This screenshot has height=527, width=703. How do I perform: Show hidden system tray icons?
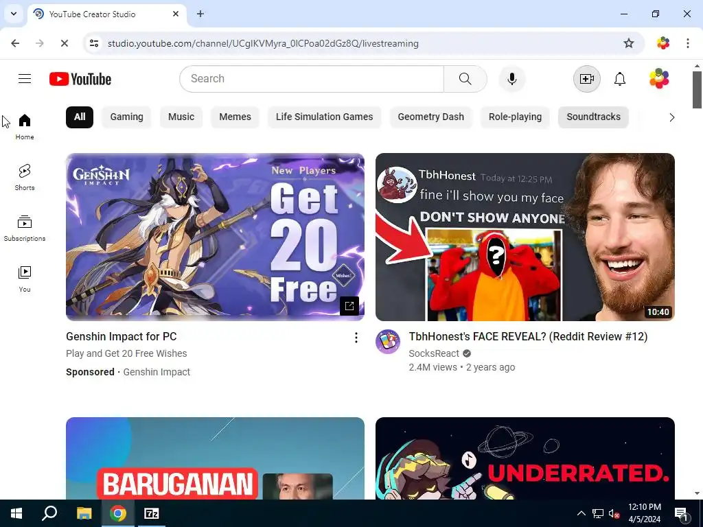click(581, 513)
